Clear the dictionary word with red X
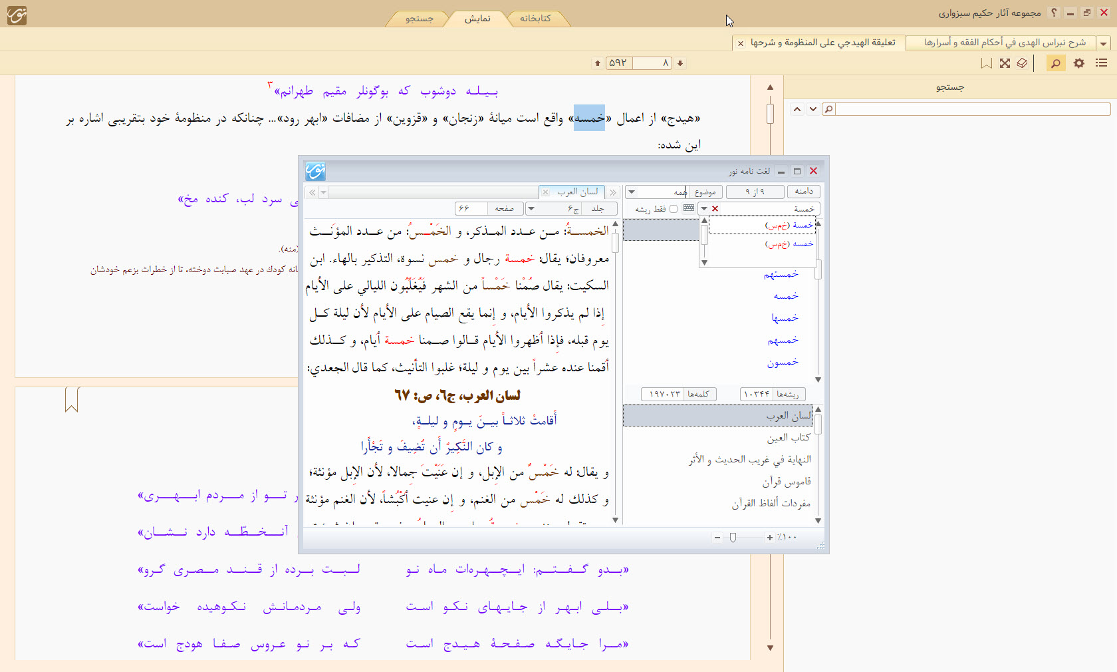The image size is (1117, 672). [x=715, y=209]
